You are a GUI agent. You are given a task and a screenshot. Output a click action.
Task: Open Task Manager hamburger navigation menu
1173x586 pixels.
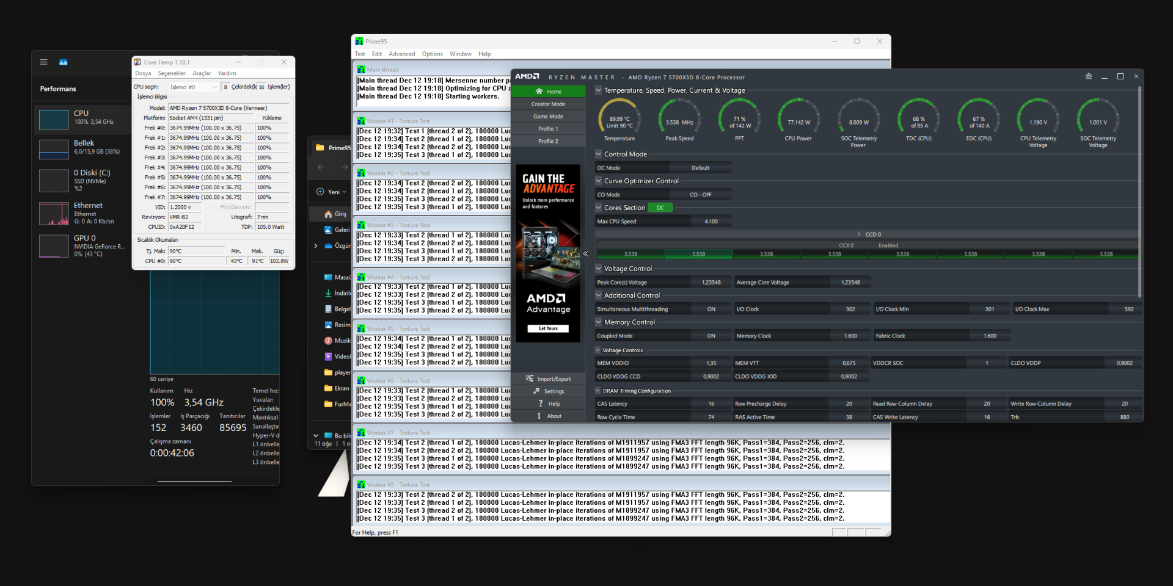click(x=43, y=62)
